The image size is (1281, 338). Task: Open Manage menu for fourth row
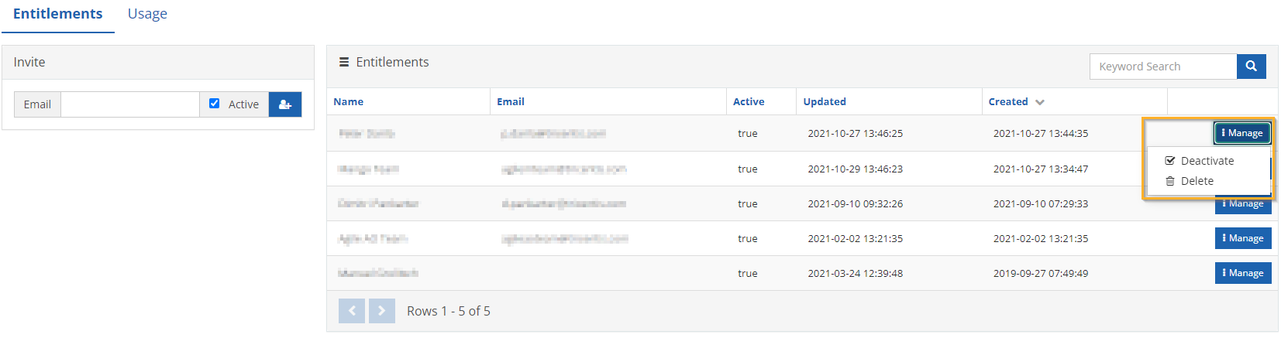[x=1242, y=238]
